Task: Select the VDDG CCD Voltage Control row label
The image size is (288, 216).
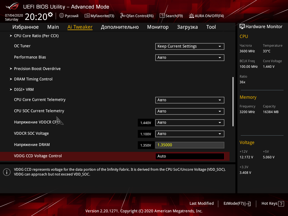Action: 38,156
